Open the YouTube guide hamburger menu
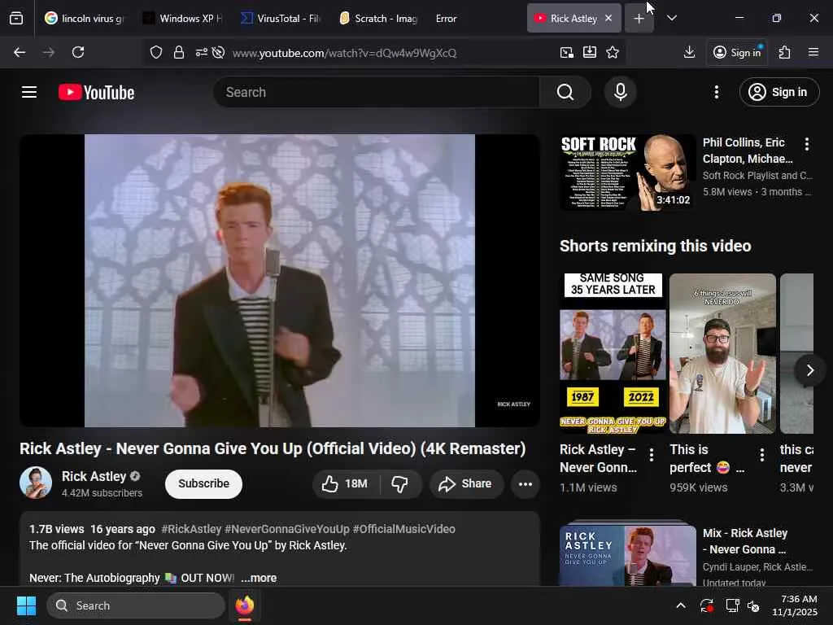The image size is (833, 625). (29, 92)
